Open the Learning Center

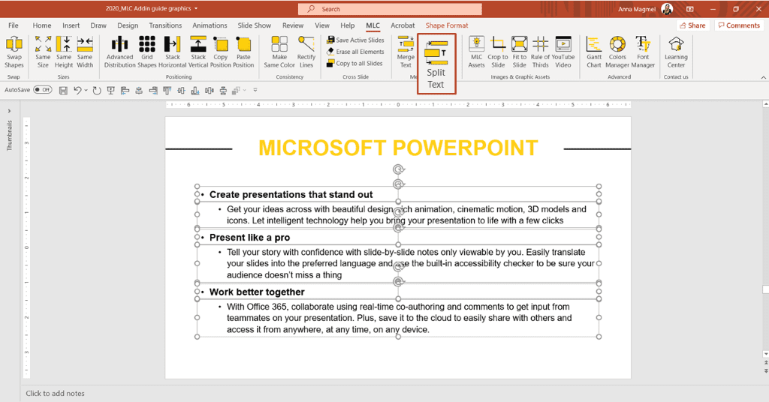676,52
